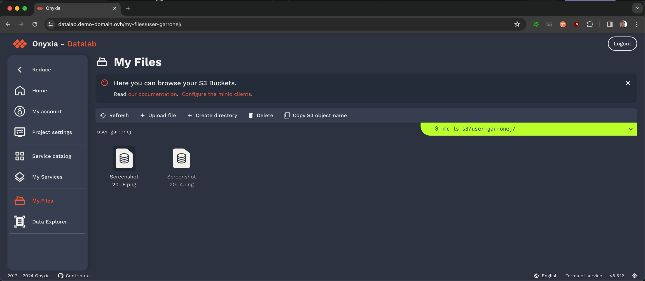The height and width of the screenshot is (281, 645).
Task: Dismiss the S3 Buckets info banner
Action: tap(628, 83)
